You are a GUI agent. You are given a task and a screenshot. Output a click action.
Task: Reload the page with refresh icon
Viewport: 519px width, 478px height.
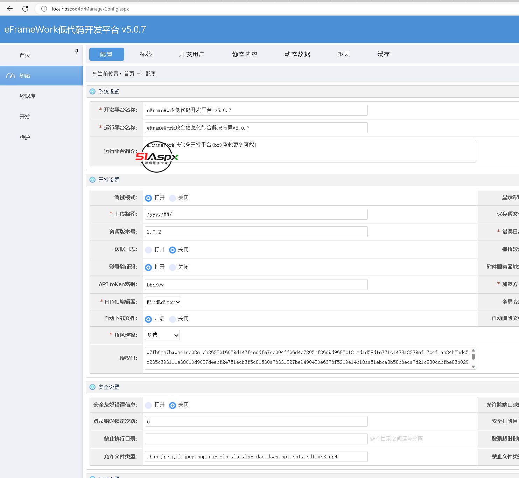coord(25,9)
